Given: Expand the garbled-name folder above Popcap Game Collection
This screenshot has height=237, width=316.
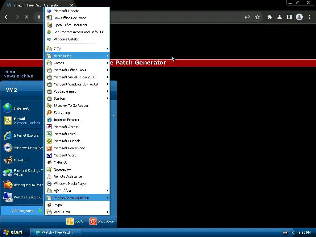Looking at the screenshot, I should tap(77, 191).
